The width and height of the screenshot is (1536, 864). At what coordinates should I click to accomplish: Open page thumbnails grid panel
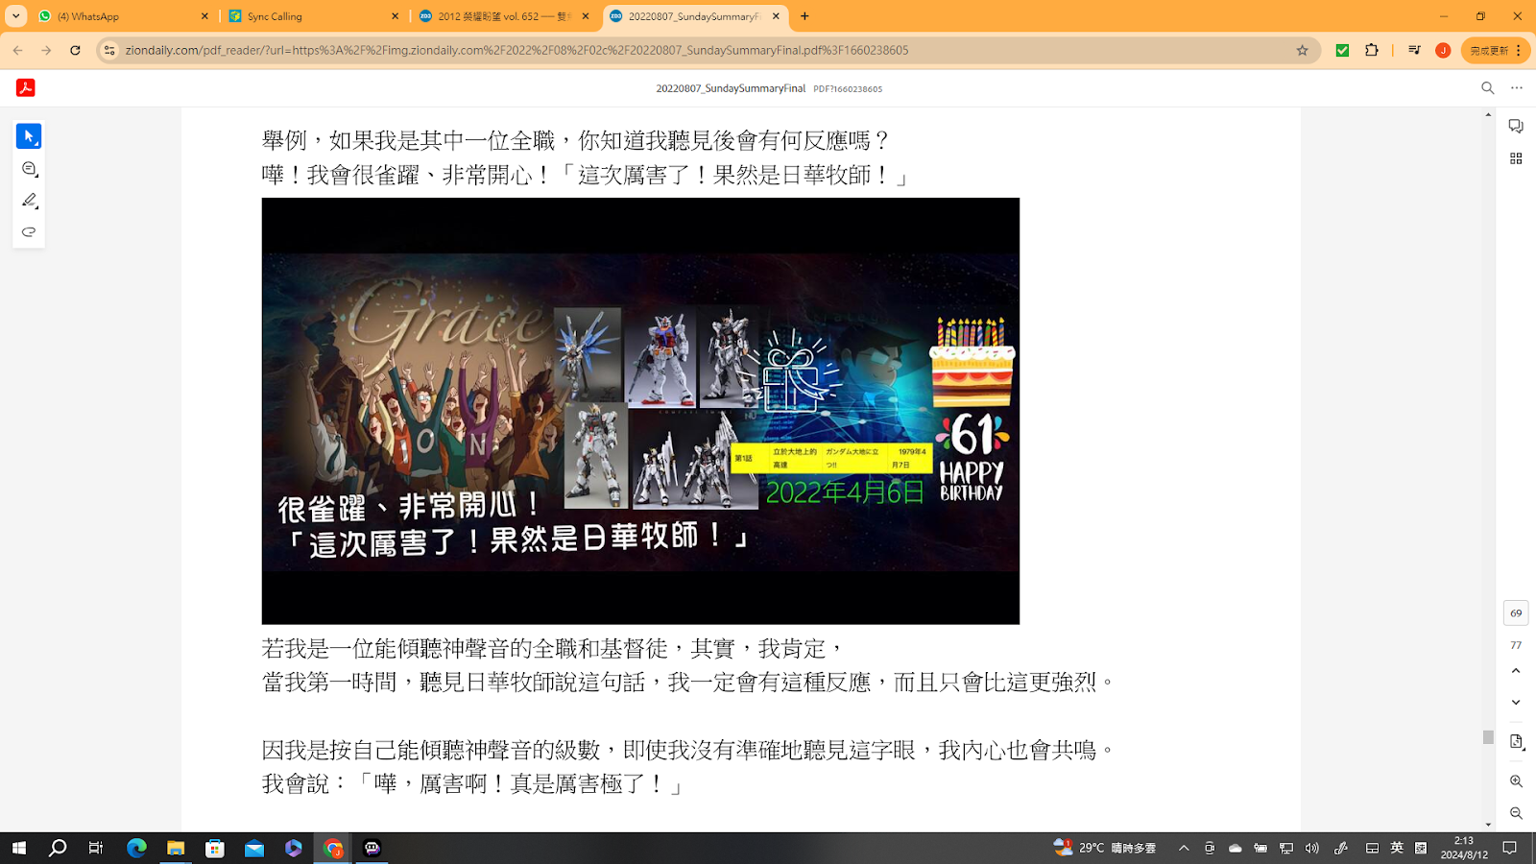[1516, 158]
